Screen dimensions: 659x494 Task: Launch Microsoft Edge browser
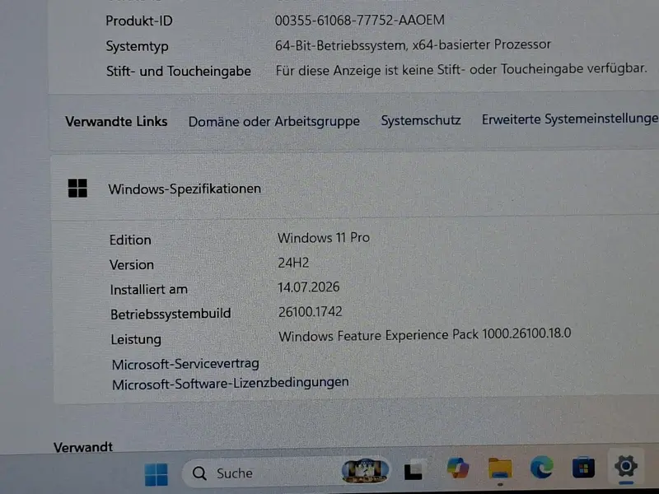tap(541, 467)
